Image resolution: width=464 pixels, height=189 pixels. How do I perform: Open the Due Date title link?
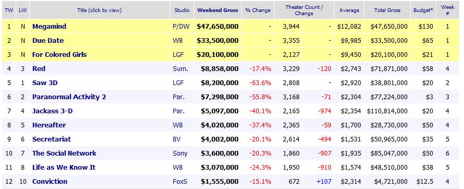(x=48, y=41)
